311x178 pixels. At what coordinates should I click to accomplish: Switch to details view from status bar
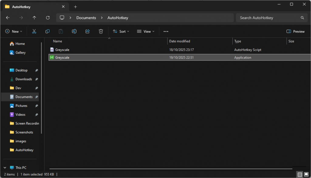299,174
